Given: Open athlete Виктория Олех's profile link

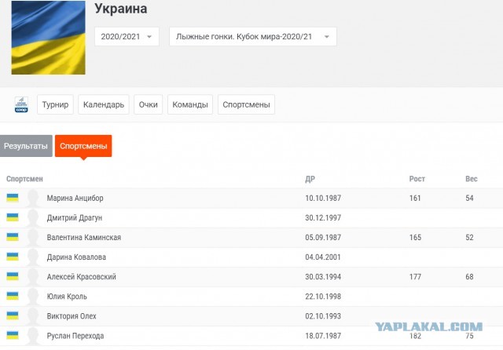Looking at the screenshot, I should click(x=72, y=316).
